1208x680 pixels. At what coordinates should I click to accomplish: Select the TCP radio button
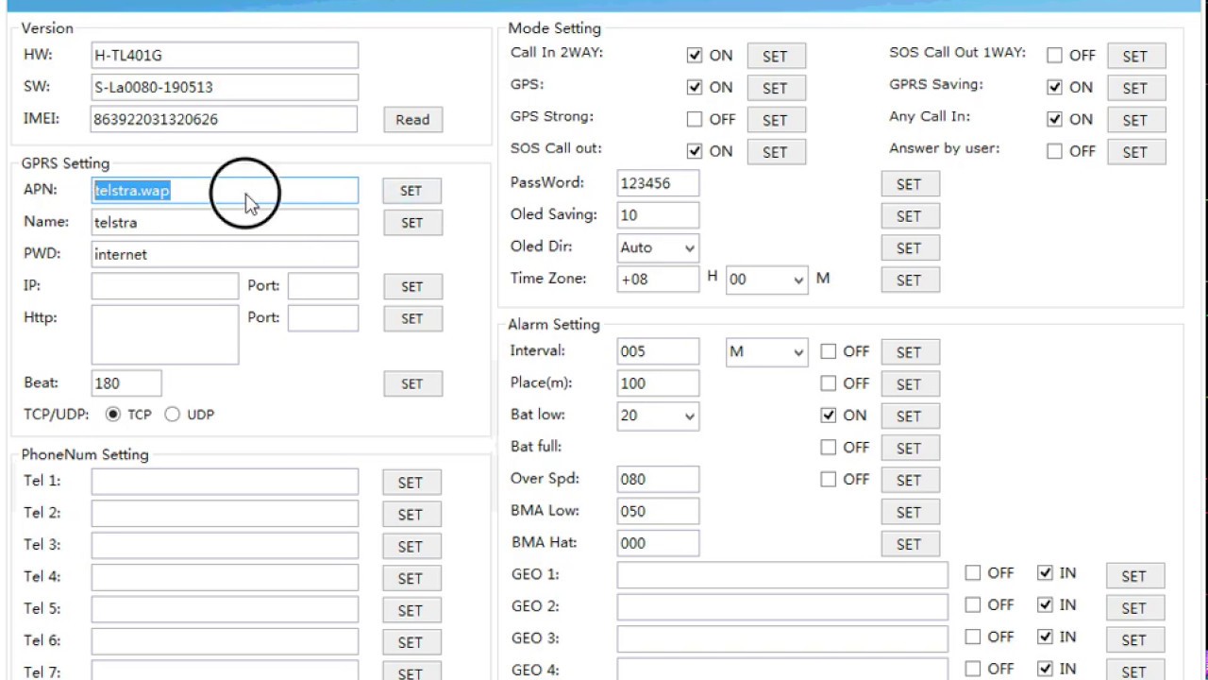point(113,415)
